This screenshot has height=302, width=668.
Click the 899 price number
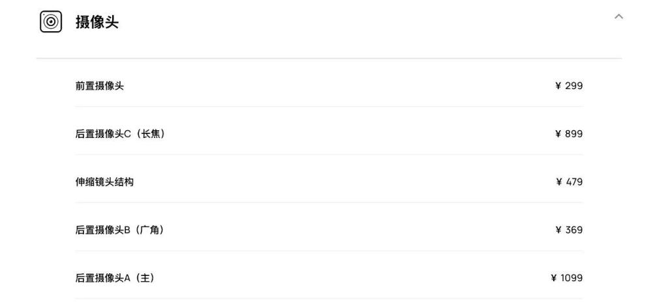pyautogui.click(x=574, y=134)
